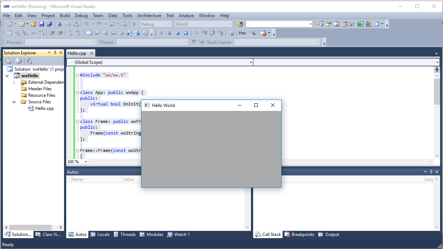Select Hello.cpp in Solution Explorer

[x=44, y=108]
